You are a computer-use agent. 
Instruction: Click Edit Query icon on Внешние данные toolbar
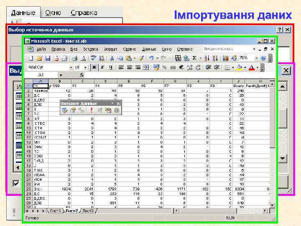64,110
